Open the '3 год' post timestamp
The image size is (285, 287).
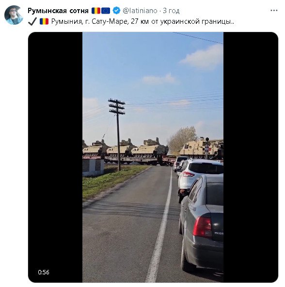coord(171,11)
